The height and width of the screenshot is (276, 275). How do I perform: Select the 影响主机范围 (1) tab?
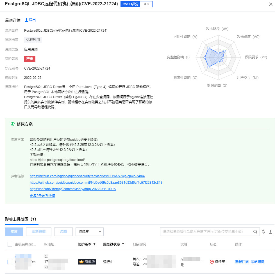(x=21, y=219)
